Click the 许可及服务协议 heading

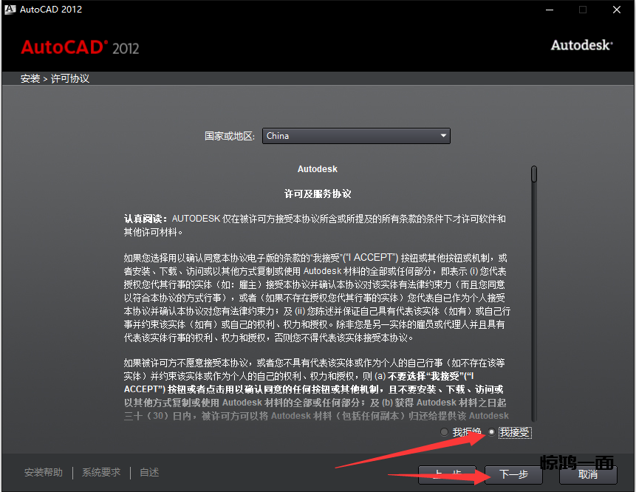[x=318, y=194]
